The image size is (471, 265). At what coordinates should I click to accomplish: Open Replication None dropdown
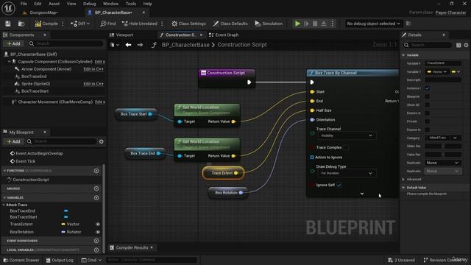443,163
